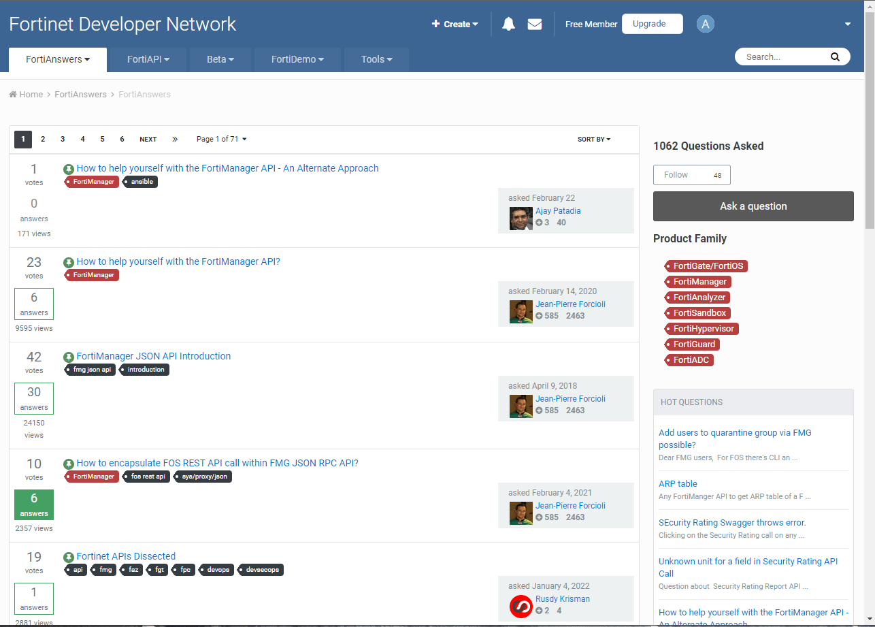Viewport: 875px width, 627px height.
Task: Go to page 6
Action: click(x=122, y=139)
